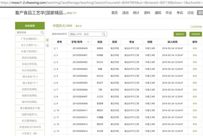
Task: Tick the checkbox for row 1
Action: [55, 48]
